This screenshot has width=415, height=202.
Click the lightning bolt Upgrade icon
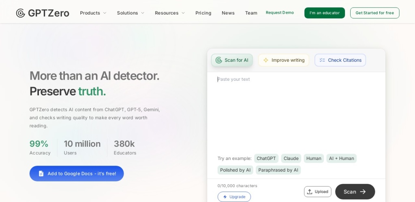225,197
